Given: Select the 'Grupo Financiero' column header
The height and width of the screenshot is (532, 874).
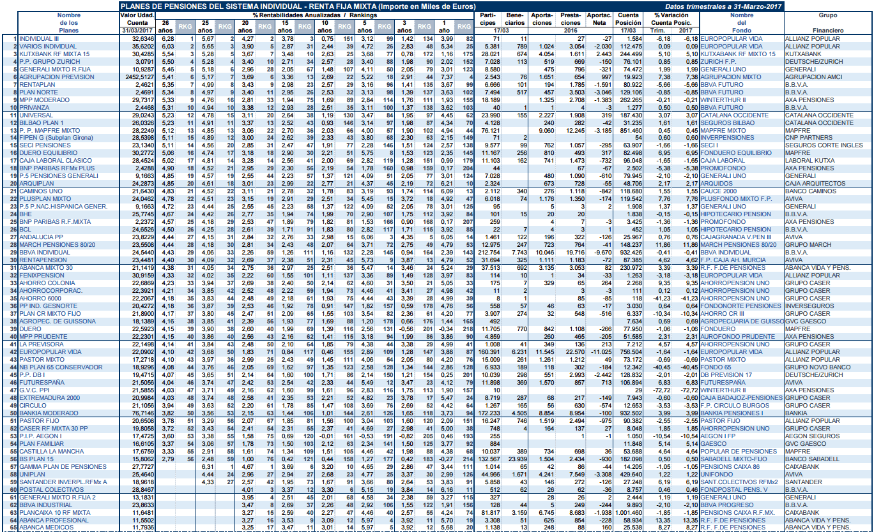Looking at the screenshot, I should point(828,22).
